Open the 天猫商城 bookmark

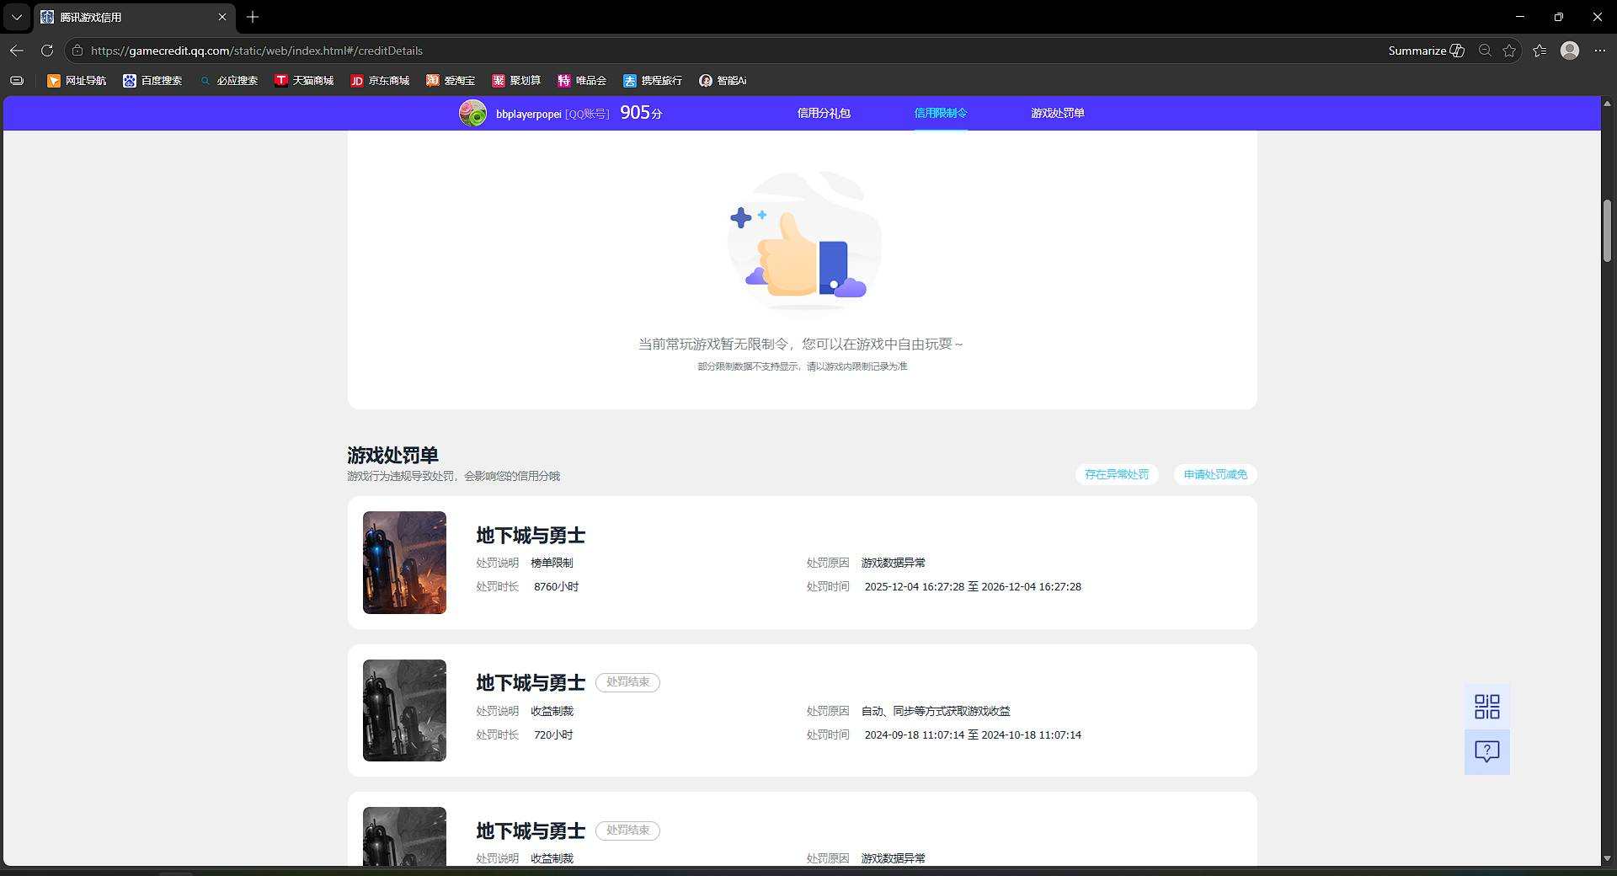(304, 81)
